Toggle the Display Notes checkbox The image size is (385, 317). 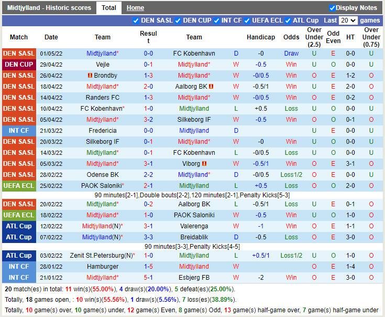[332, 8]
